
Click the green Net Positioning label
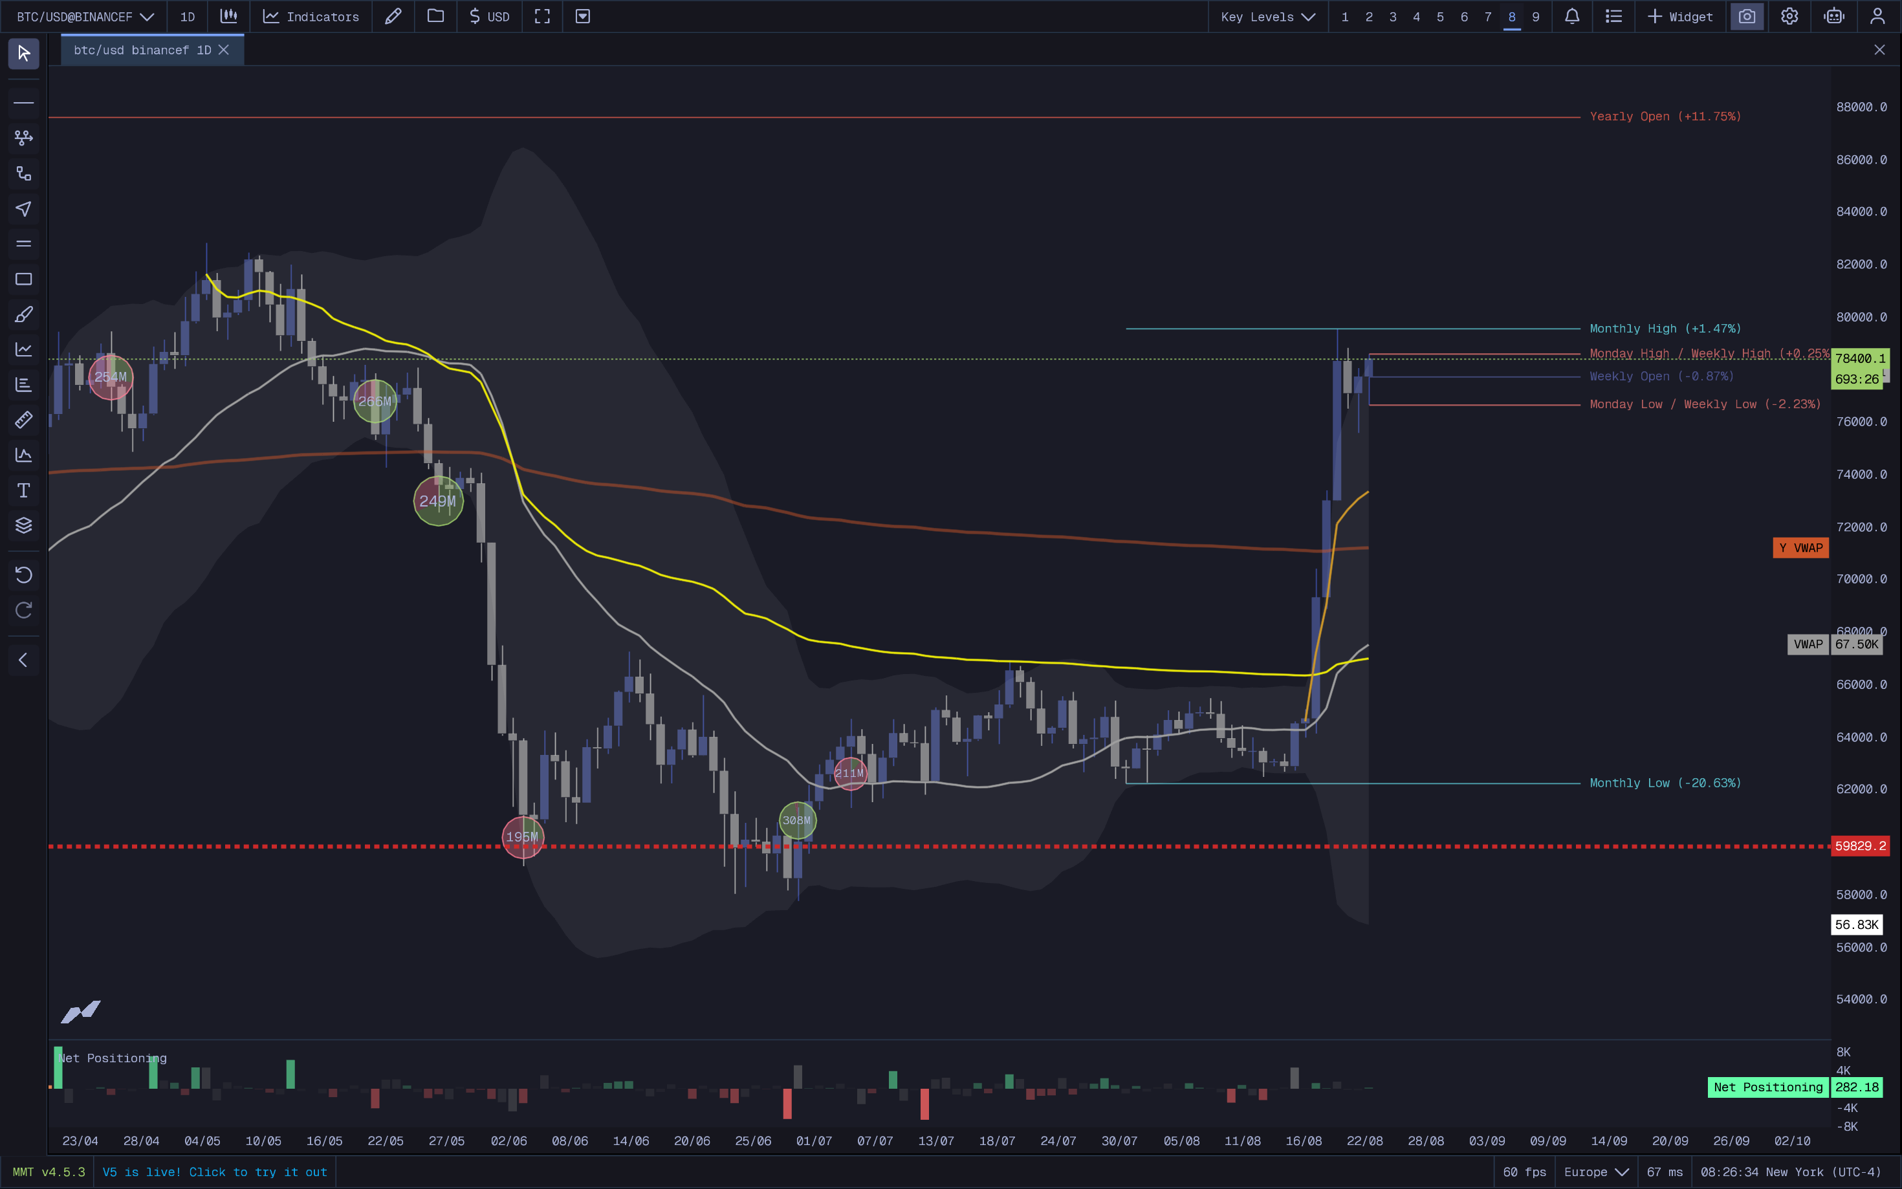(1767, 1087)
